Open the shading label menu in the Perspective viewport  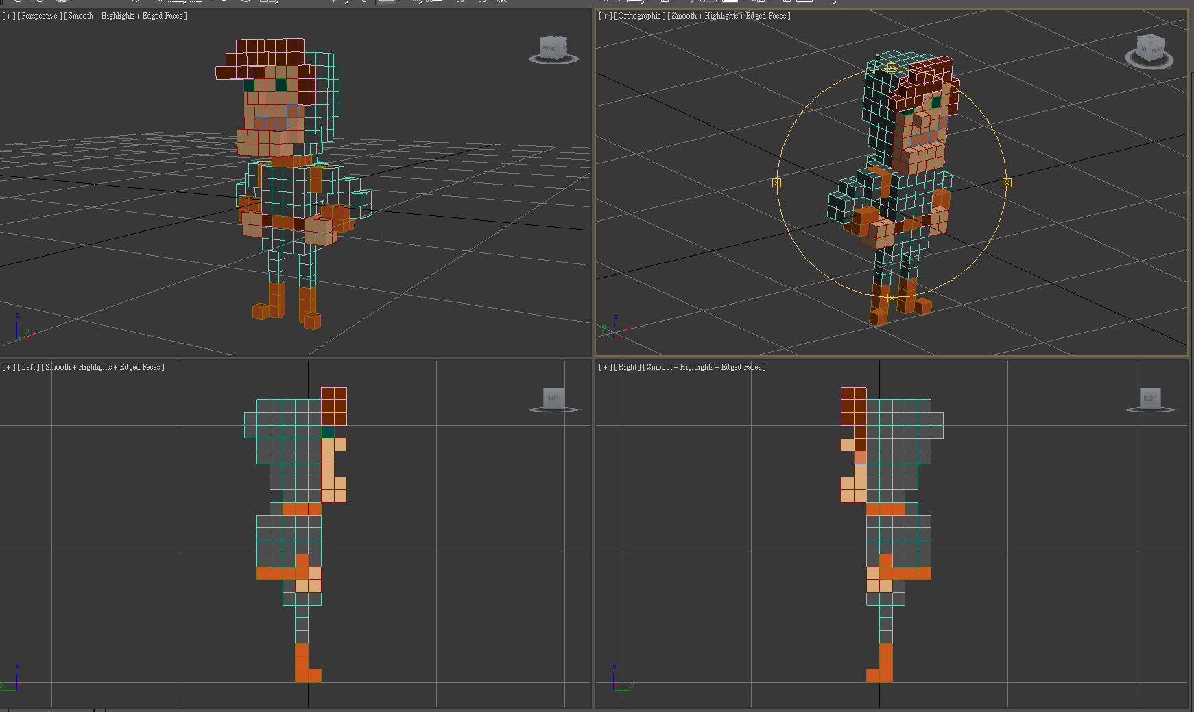(126, 16)
